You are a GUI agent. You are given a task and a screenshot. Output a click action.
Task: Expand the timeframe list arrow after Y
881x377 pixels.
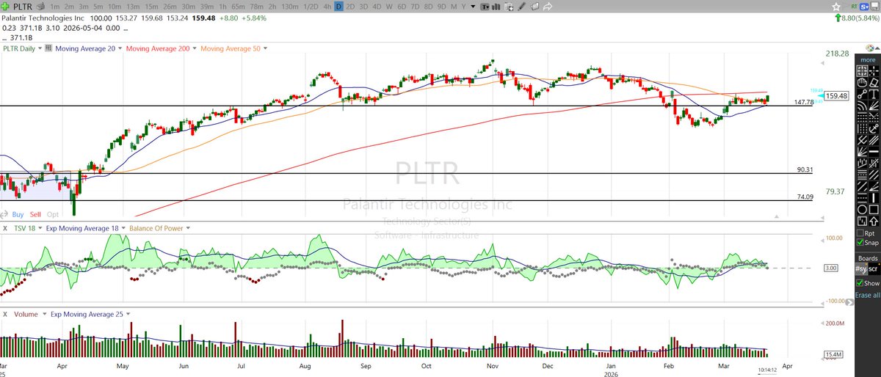pyautogui.click(x=474, y=7)
